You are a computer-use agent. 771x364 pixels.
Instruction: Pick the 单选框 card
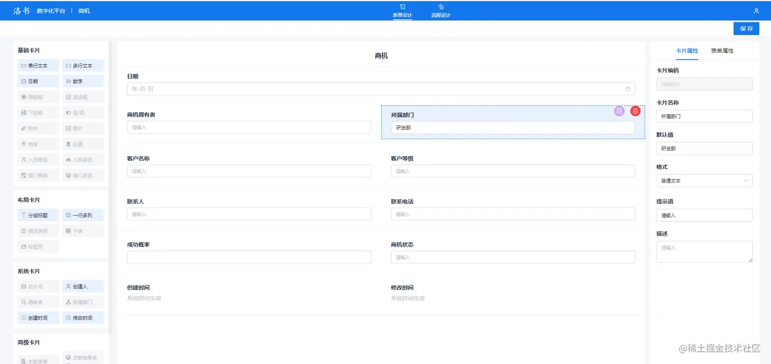click(x=38, y=97)
